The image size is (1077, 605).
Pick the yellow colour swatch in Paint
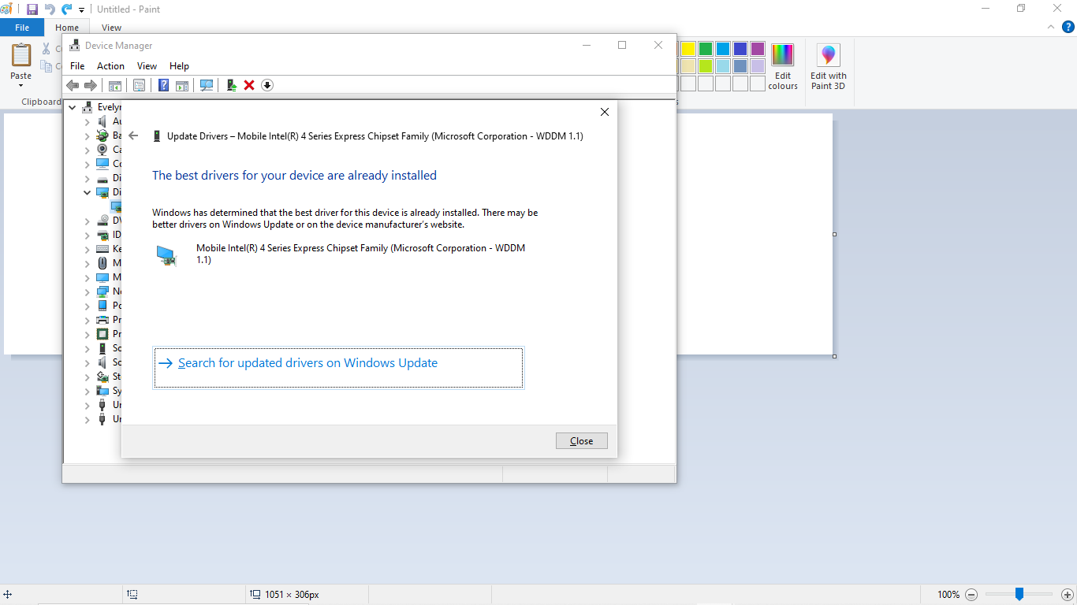pos(688,49)
